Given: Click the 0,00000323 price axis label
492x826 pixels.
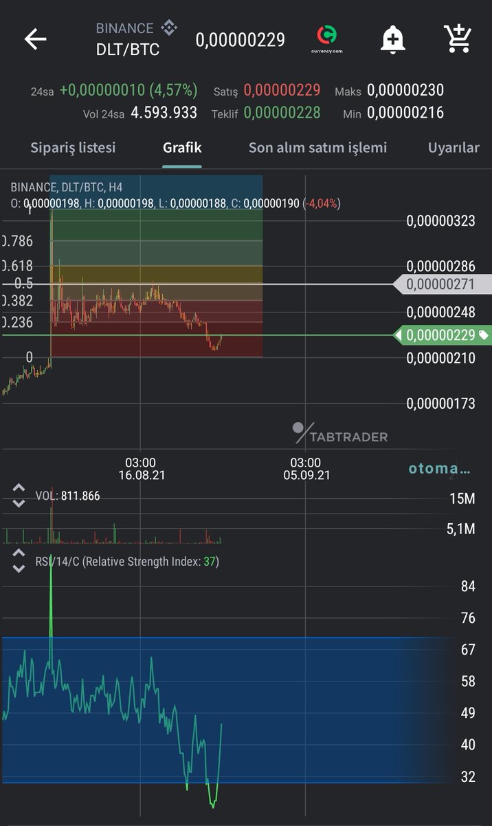Looking at the screenshot, I should [x=441, y=221].
